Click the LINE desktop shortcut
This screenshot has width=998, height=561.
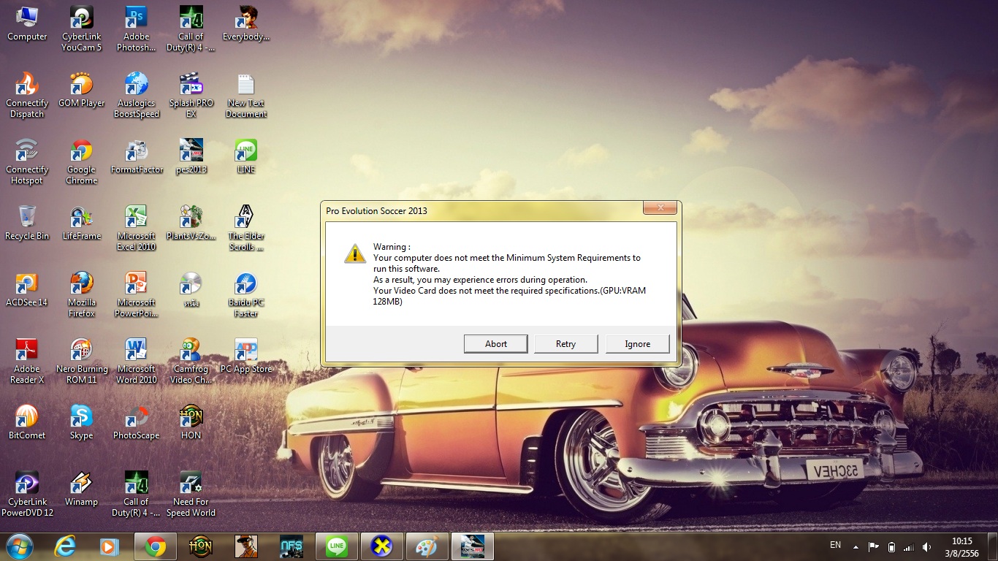[x=246, y=157]
